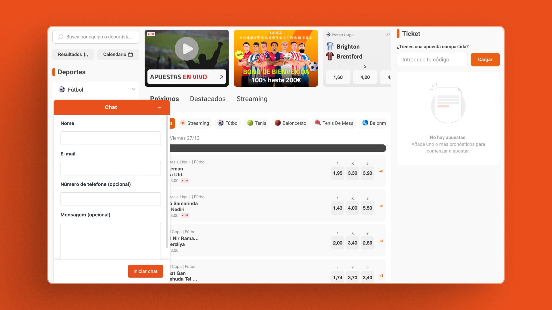The width and height of the screenshot is (552, 310).
Task: Select odds 2,86 for Nir Rama match
Action: [367, 243]
